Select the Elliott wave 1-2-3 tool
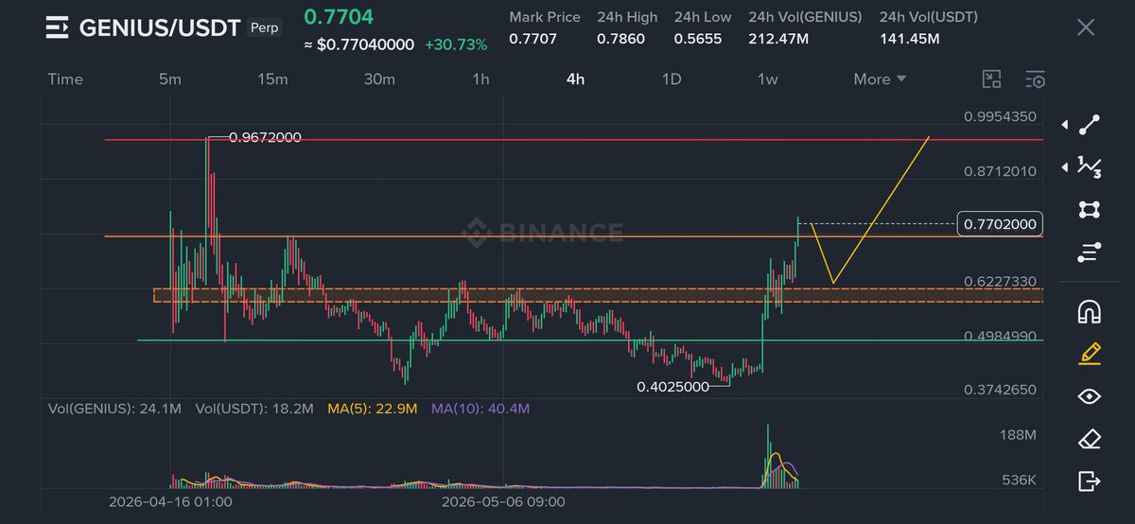Screen dimensions: 1135x524 pyautogui.click(x=1090, y=166)
